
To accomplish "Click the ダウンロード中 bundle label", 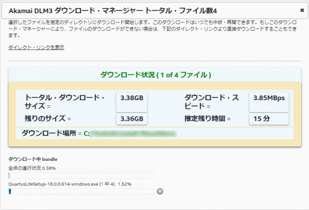I will [x=33, y=159].
